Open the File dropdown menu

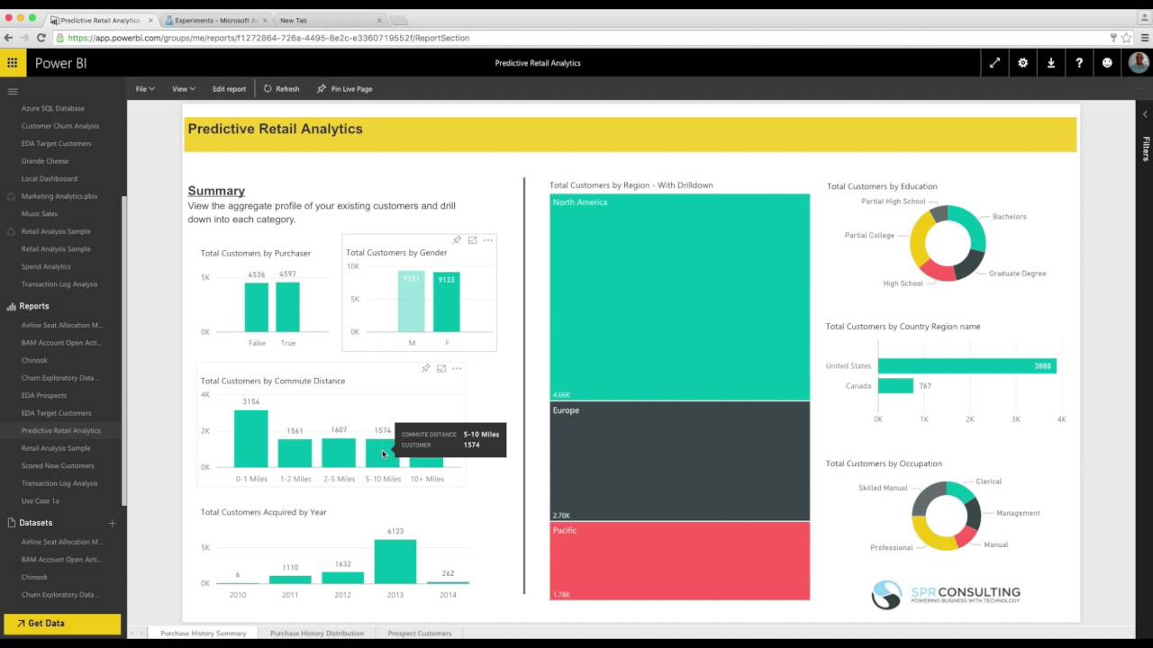click(145, 89)
